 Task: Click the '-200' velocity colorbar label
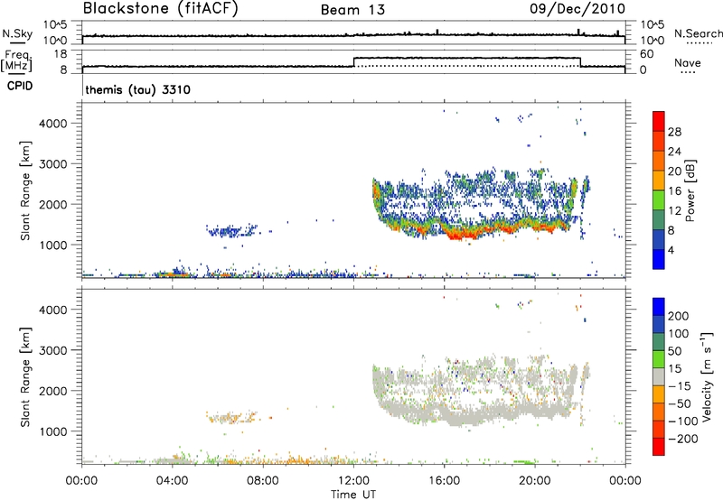682,439
